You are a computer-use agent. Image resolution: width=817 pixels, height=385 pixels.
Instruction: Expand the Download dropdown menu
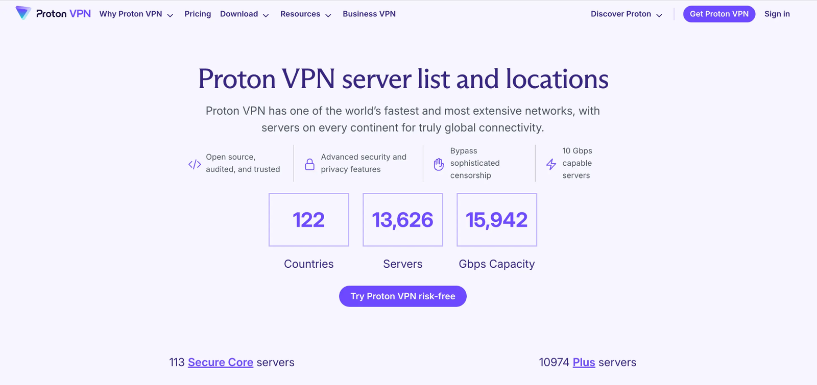(x=245, y=14)
